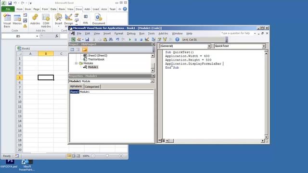Screen dimensions: 308x173
Task: Open the Format menu in VBA editor
Action: (119, 34)
